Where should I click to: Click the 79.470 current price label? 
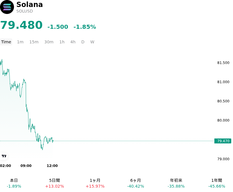pos(223,141)
